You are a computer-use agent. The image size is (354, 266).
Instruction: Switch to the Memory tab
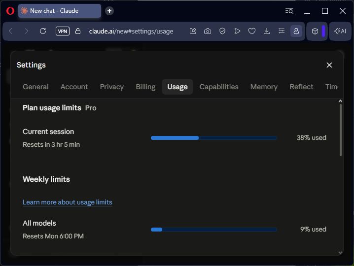(x=264, y=87)
